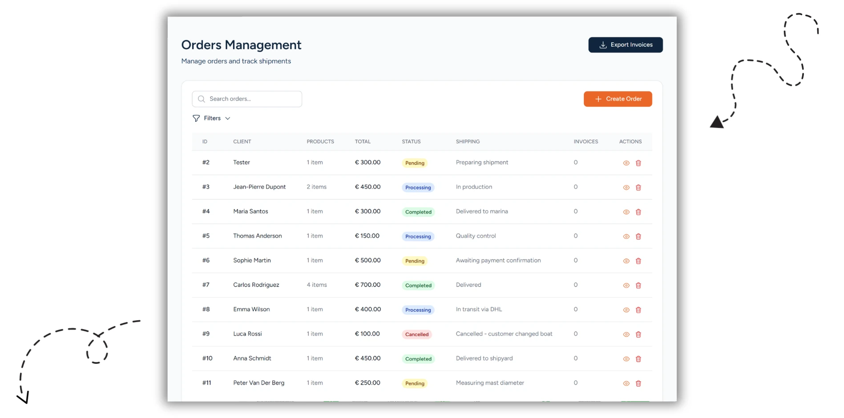Viewport: 844px width, 418px height.
Task: Sort table by STATUS column header
Action: point(411,141)
